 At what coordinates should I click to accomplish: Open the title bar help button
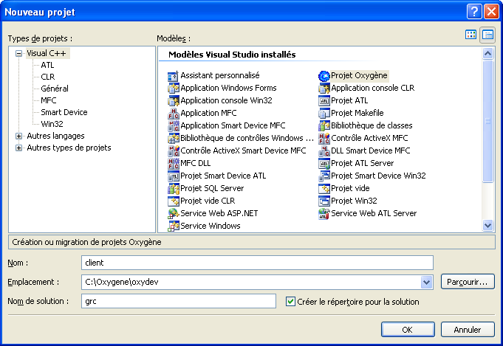pyautogui.click(x=473, y=12)
